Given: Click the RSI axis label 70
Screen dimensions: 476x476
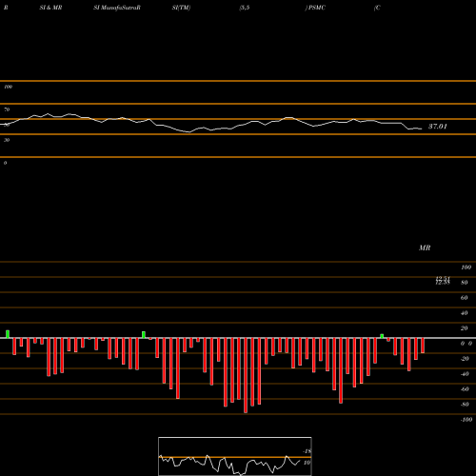Looking at the screenshot, I should [7, 109].
